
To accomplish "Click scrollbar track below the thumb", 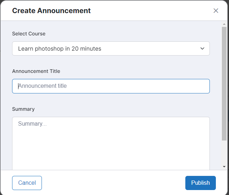I will tap(224, 152).
